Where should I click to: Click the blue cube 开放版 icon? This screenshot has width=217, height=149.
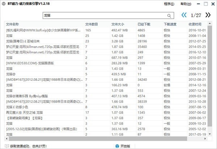pos(117,146)
